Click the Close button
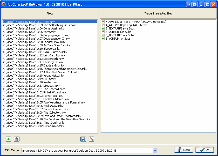 tap(184, 150)
